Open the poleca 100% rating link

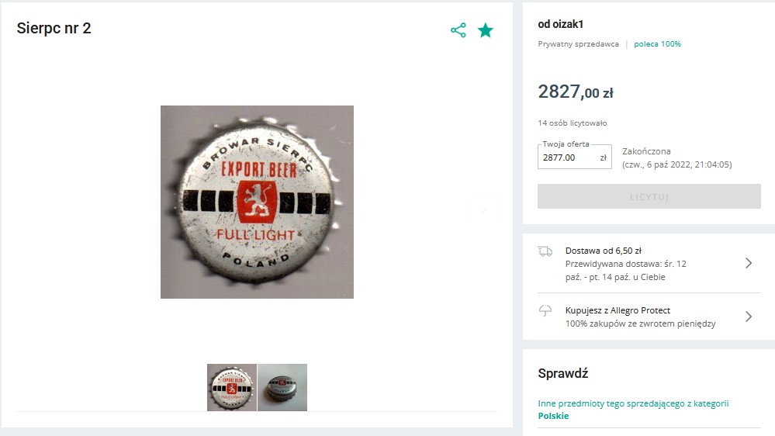coord(657,44)
